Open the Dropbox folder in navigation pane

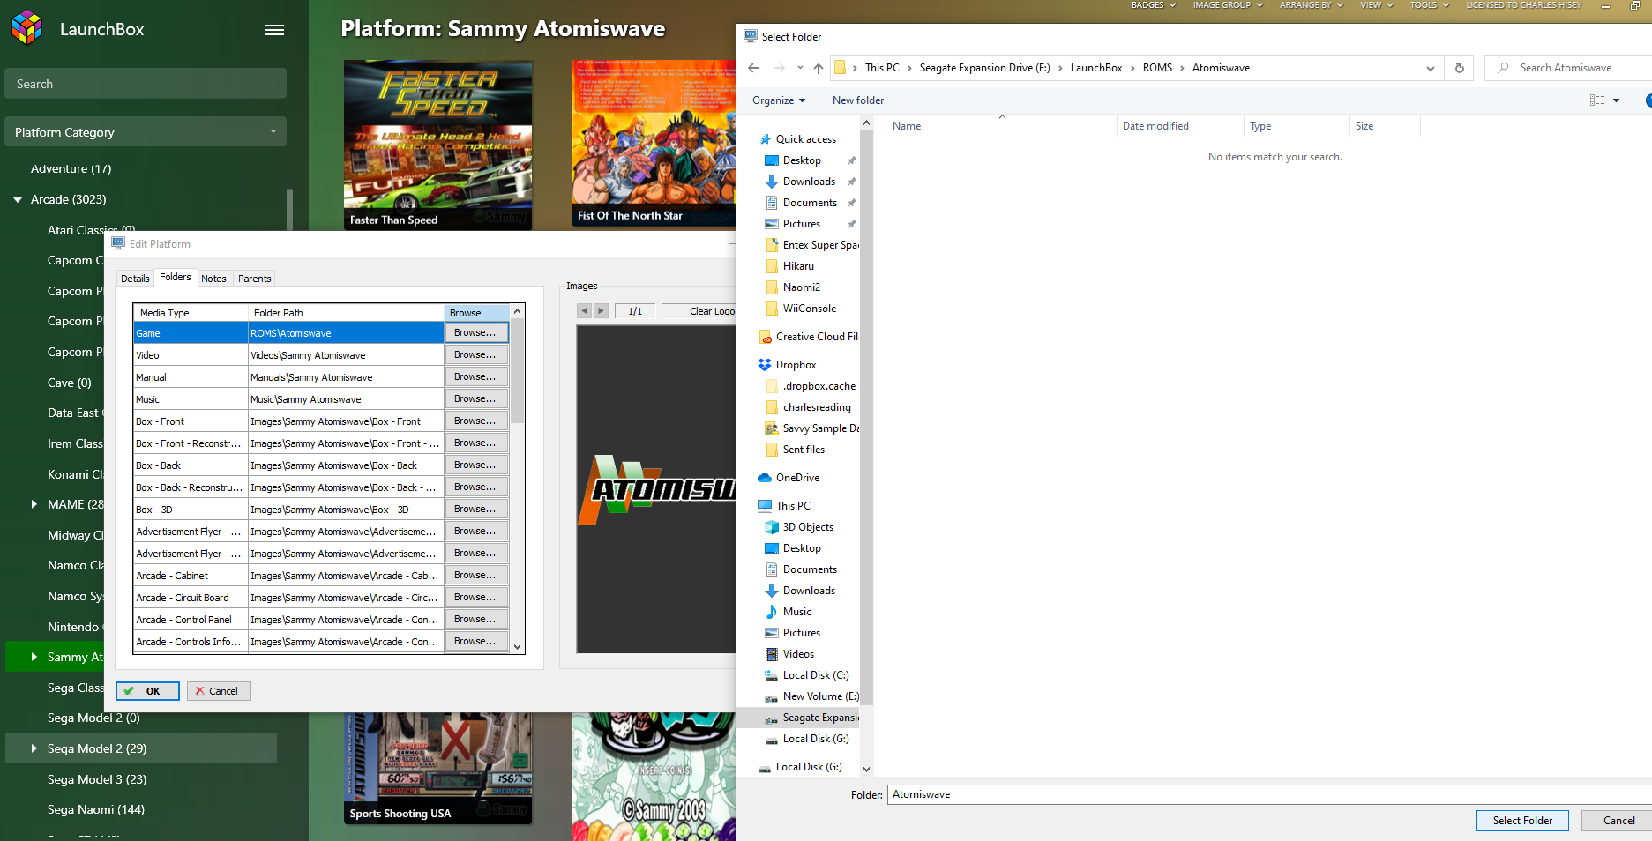796,365
